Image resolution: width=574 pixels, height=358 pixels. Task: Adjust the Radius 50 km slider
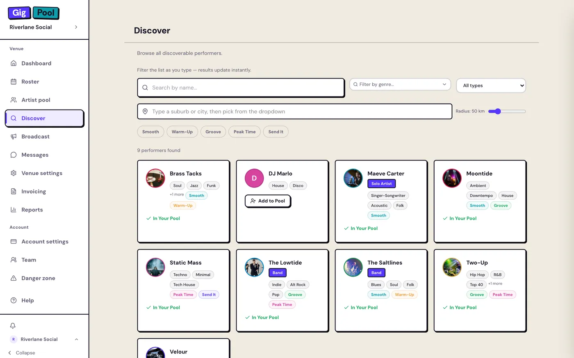coord(507,111)
